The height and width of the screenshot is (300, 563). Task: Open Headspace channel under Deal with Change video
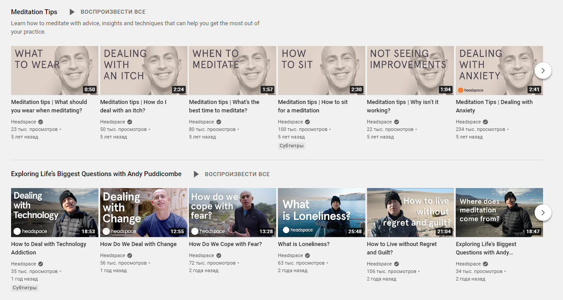click(113, 255)
